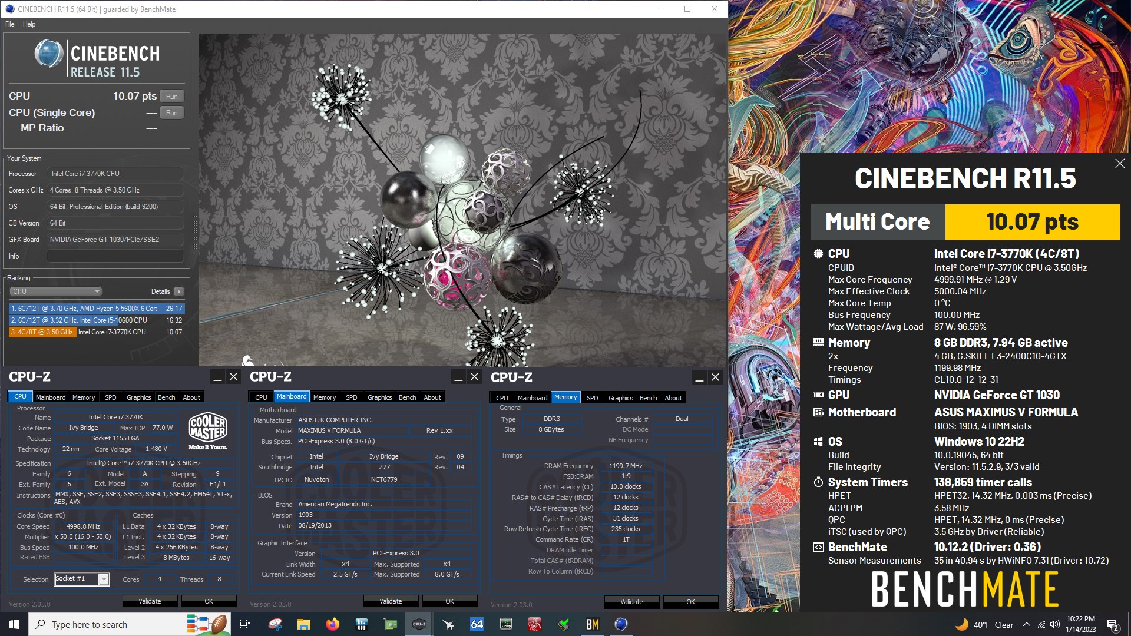Open Snipping Tool from the taskbar
This screenshot has height=636, width=1131.
[275, 624]
